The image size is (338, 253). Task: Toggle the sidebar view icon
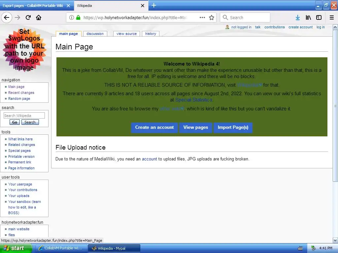[319, 17]
